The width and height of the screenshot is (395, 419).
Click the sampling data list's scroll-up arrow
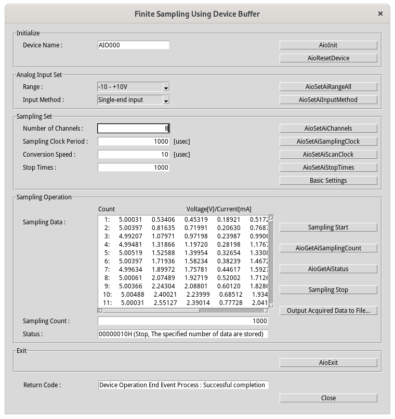coord(271,218)
